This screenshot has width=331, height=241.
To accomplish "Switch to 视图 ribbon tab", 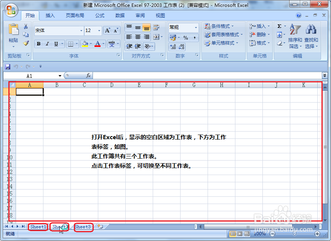I will [160, 15].
